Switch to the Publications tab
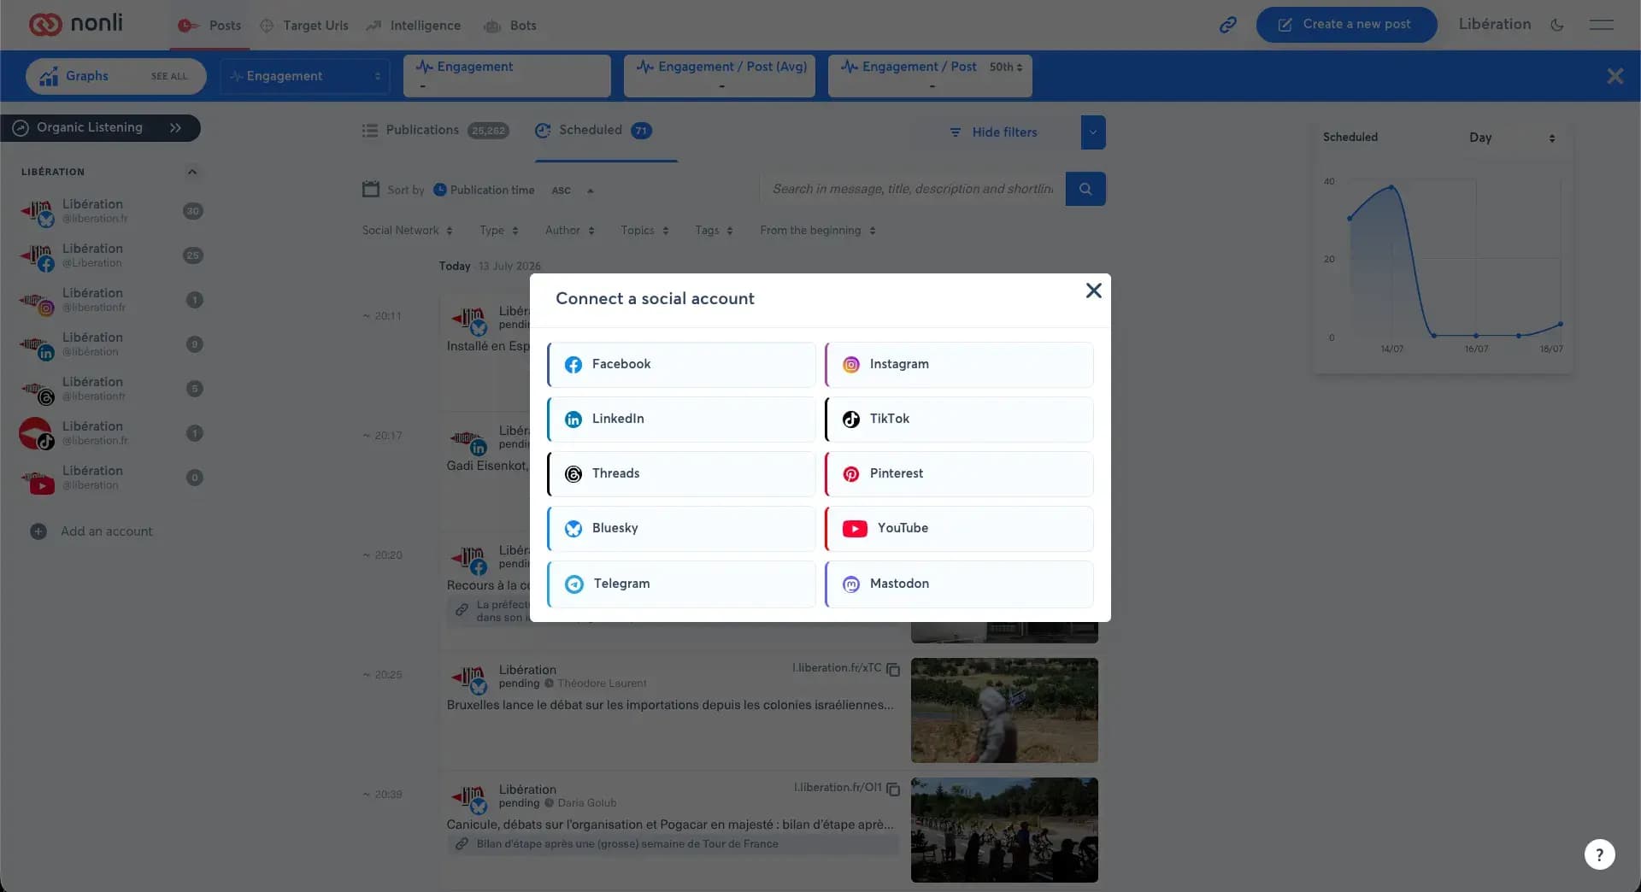1641x892 pixels. tap(435, 131)
